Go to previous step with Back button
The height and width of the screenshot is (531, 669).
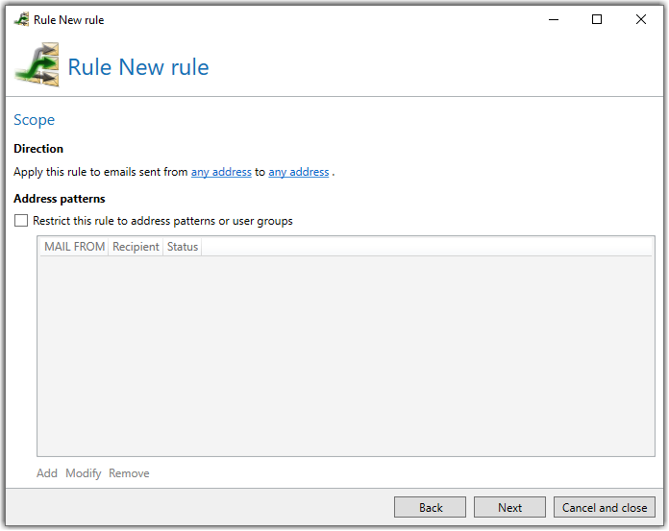[x=430, y=508]
